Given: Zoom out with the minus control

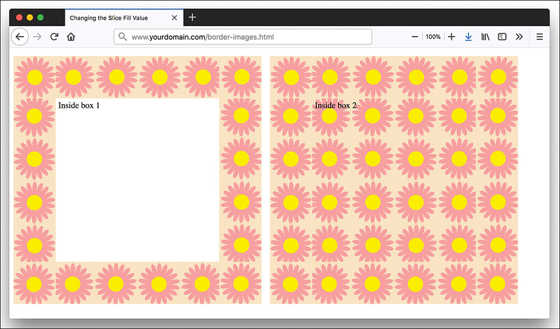Looking at the screenshot, I should click(x=414, y=36).
